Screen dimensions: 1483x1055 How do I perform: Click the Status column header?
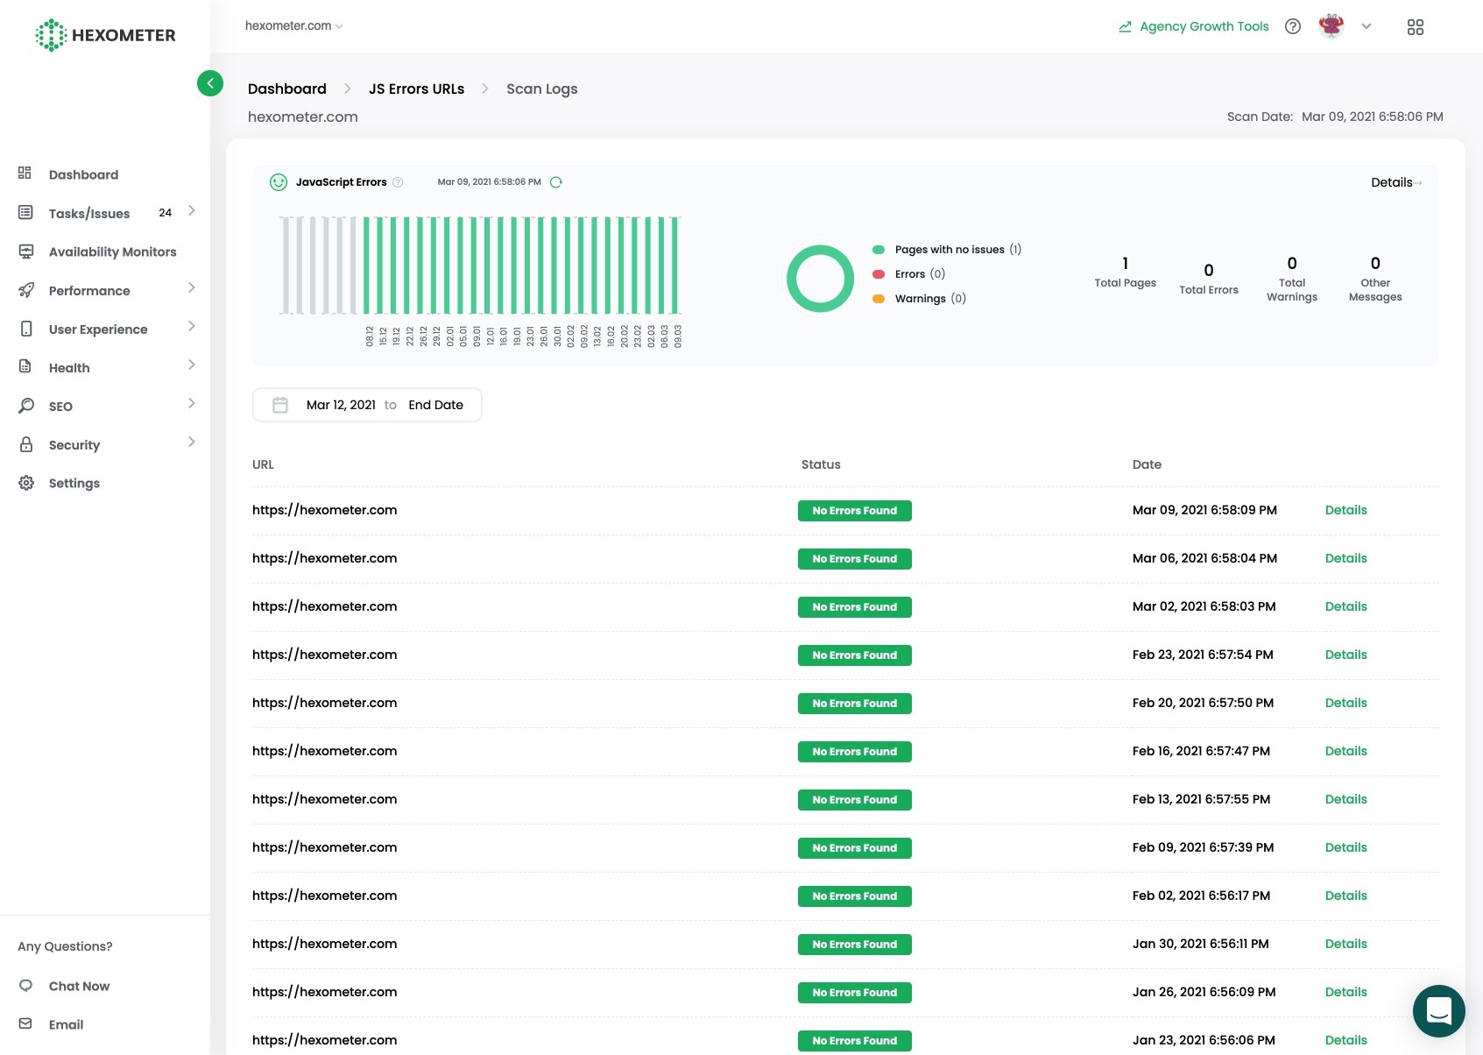pyautogui.click(x=821, y=464)
